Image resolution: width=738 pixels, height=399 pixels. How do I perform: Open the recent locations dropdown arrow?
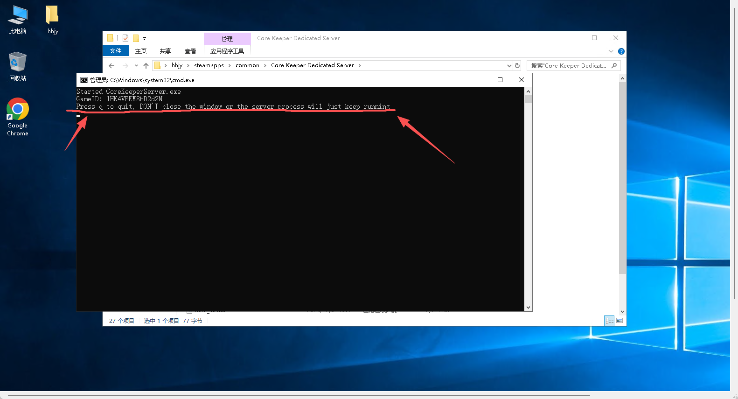[x=136, y=66]
